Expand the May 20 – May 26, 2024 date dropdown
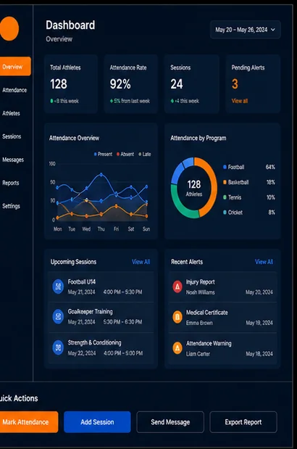The height and width of the screenshot is (449, 297). tap(246, 30)
